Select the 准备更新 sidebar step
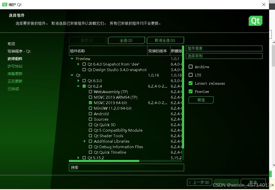The image size is (275, 190). click(15, 74)
